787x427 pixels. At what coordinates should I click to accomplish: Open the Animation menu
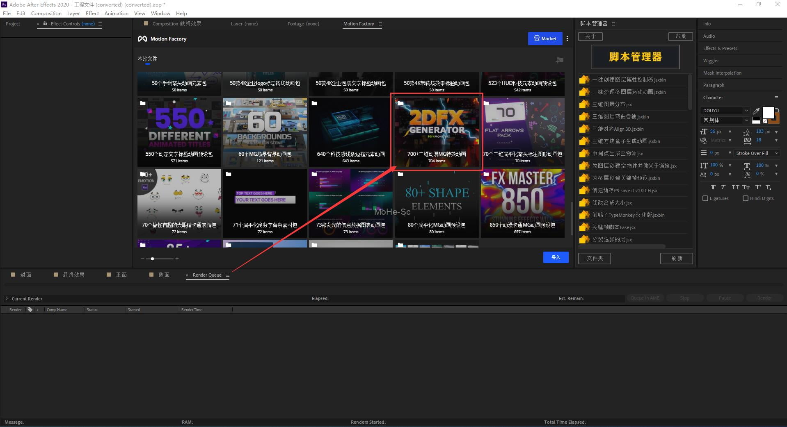(x=116, y=13)
